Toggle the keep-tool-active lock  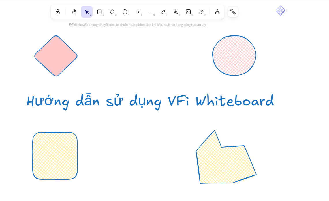click(x=58, y=12)
